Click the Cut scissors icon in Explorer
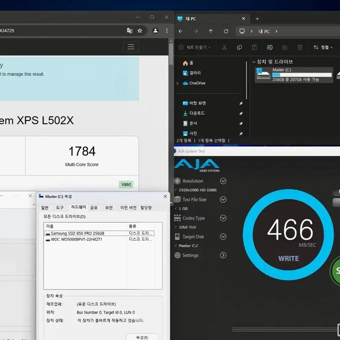 224,47
